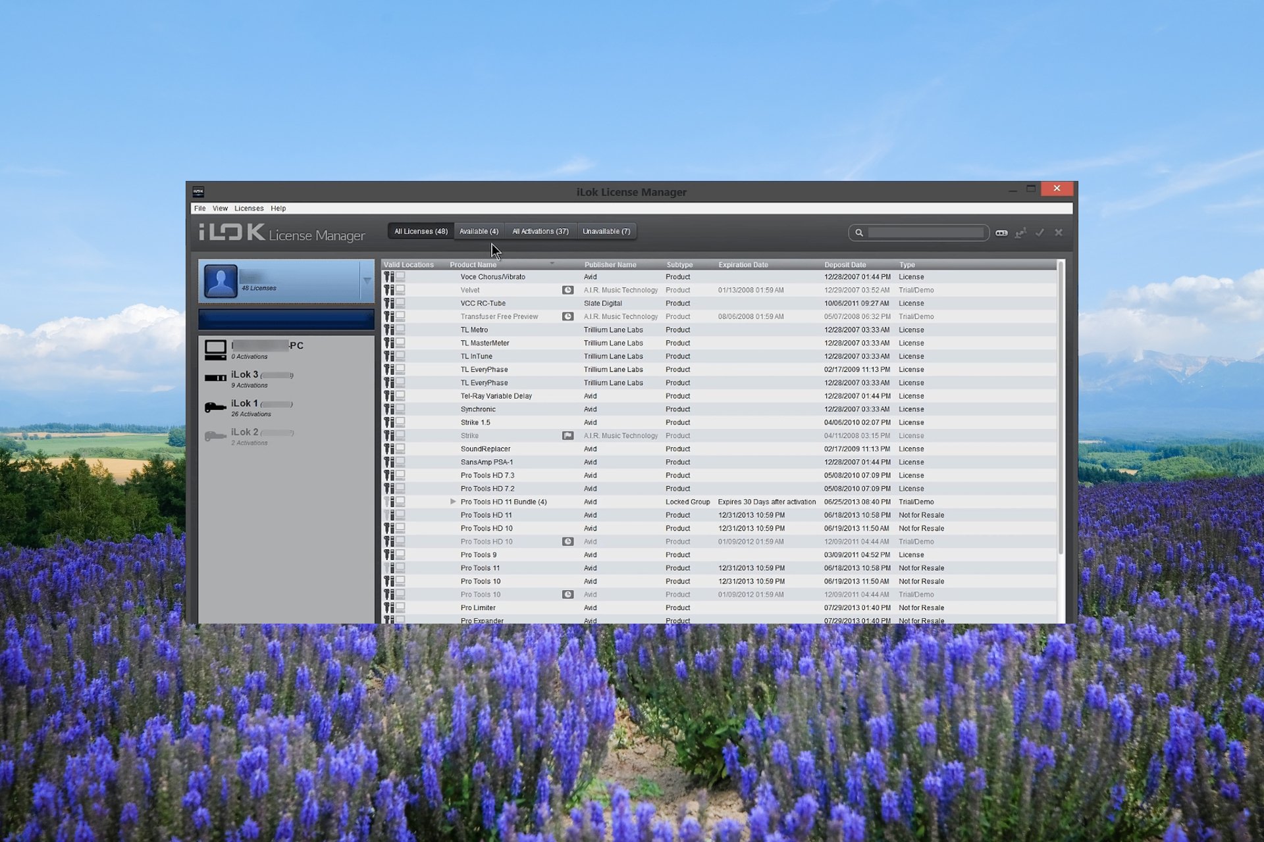Select the Pro Tools HD 7.2 row

click(x=720, y=489)
